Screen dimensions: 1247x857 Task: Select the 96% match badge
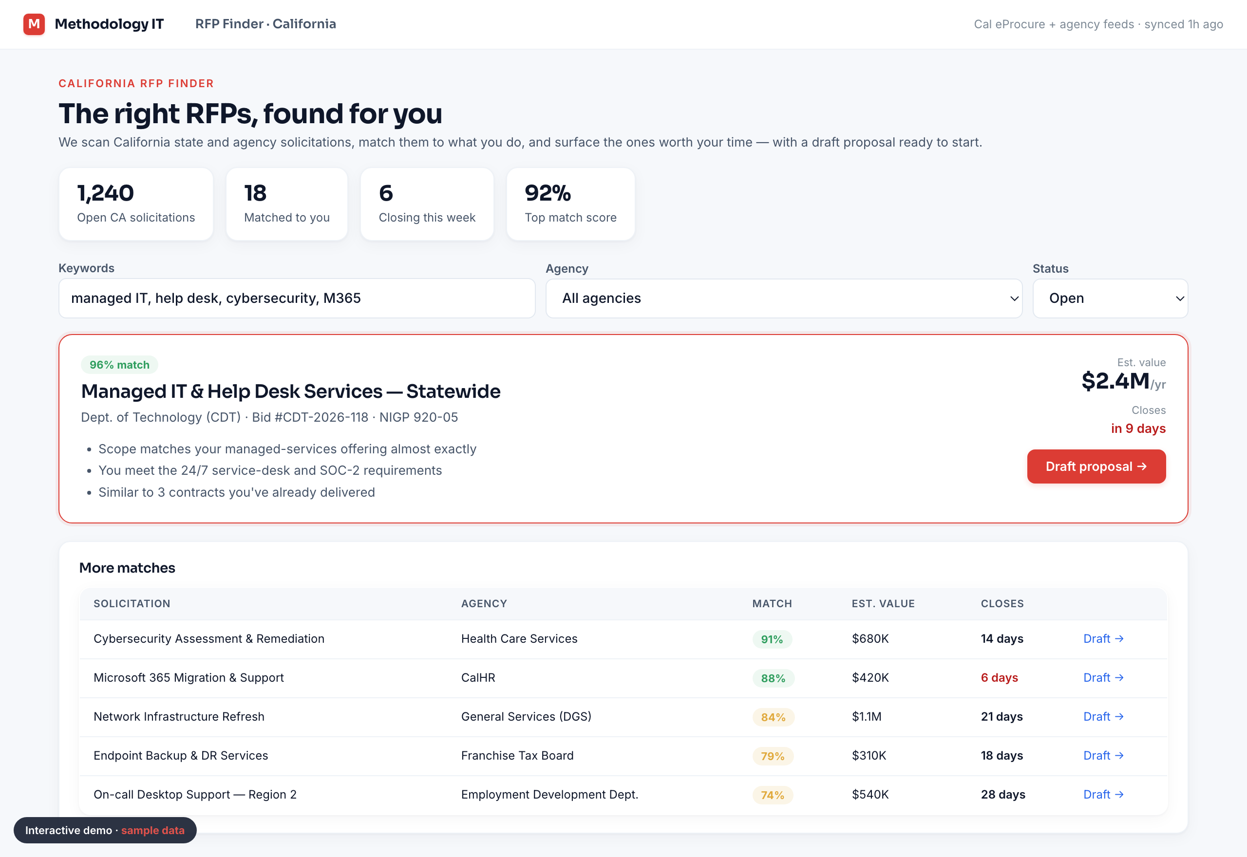coord(119,365)
